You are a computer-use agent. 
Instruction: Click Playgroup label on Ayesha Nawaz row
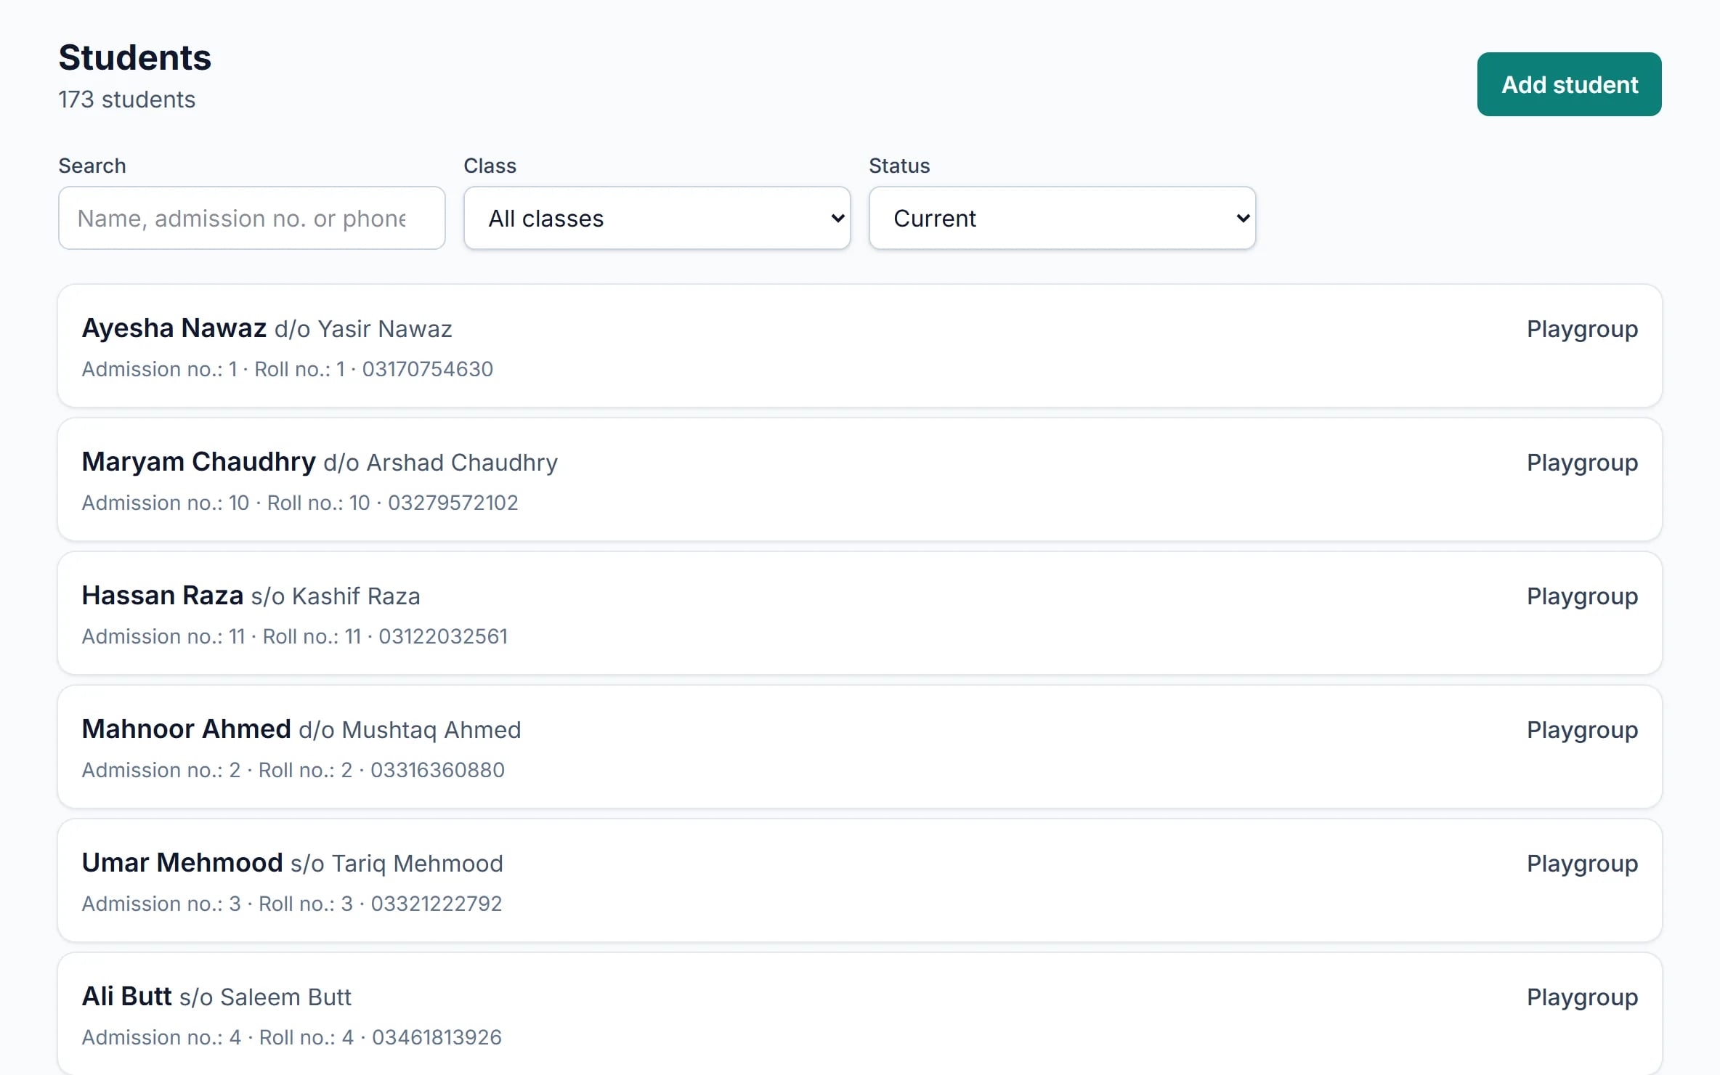pyautogui.click(x=1582, y=330)
